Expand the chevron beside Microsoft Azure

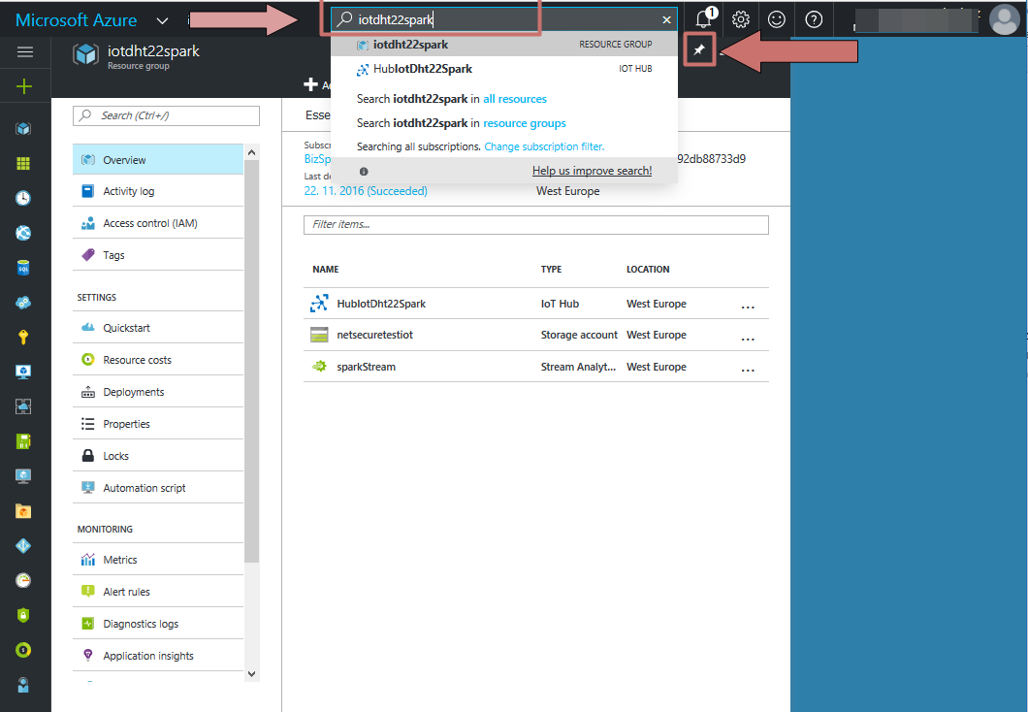pyautogui.click(x=161, y=18)
